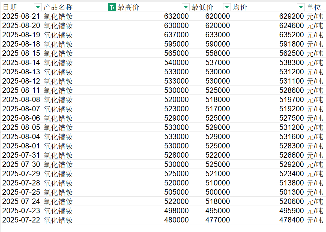
Task: Click highest price 522000
Action: tap(153, 201)
